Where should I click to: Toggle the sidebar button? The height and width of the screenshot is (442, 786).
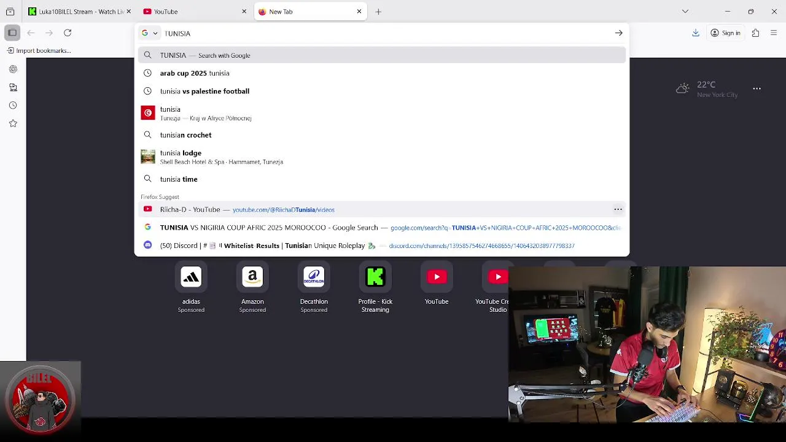pos(12,33)
